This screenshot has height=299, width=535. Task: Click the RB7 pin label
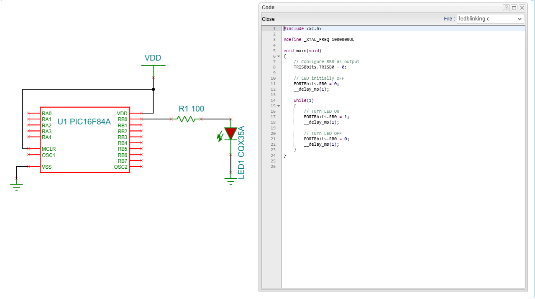pos(123,161)
